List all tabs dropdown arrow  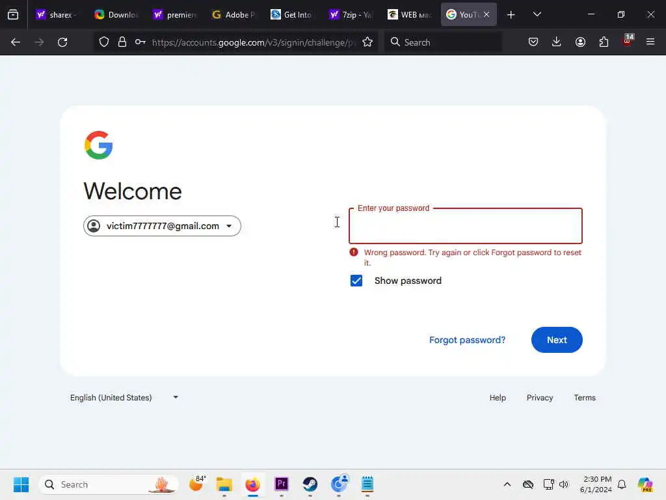(537, 14)
